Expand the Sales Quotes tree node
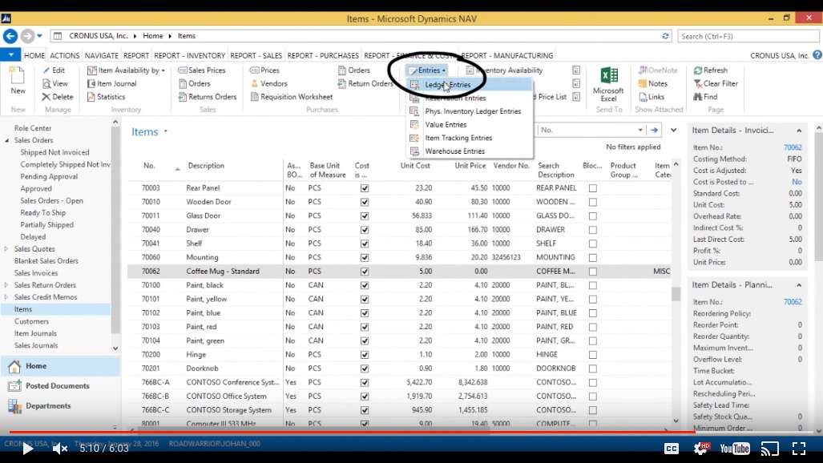Screen dimensions: 823x463 (x=6, y=249)
